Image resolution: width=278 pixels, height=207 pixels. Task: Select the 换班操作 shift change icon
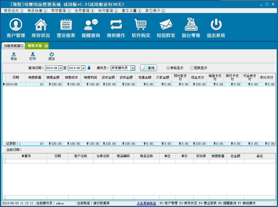pos(116,25)
